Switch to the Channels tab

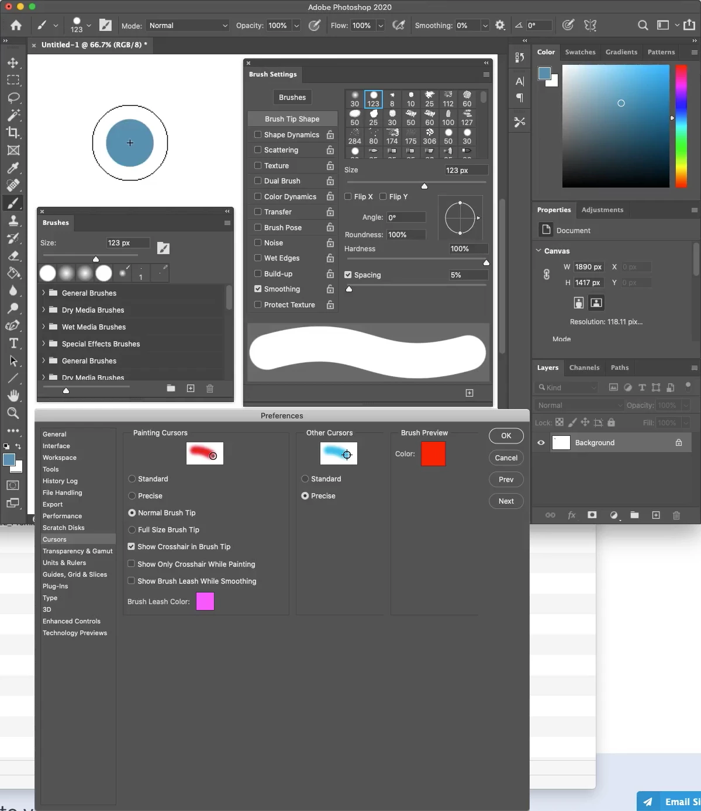[x=584, y=368]
